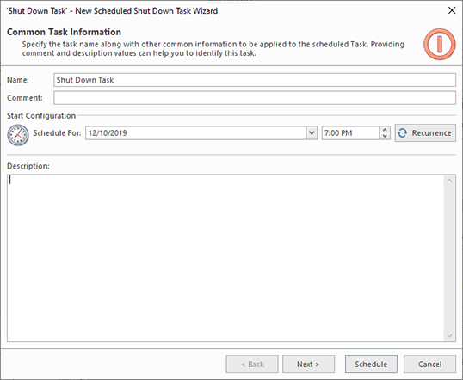
Task: Focus the Name field containing Shut Down Task
Action: tap(255, 80)
